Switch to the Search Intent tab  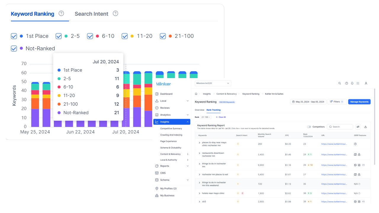(x=91, y=14)
